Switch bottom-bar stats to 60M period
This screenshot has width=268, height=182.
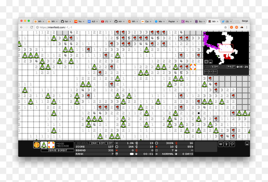102,143
